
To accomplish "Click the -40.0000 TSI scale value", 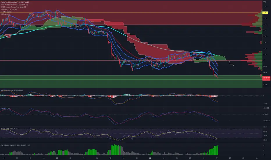I will click(x=266, y=120).
